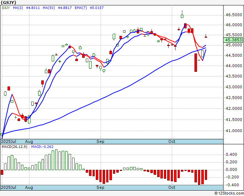This screenshot has height=196, width=244.
Task: Click the MA(50) indicator label
Action: 49,8
